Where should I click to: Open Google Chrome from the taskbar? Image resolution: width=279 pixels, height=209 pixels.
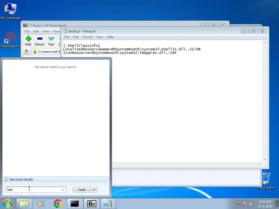coord(58,204)
